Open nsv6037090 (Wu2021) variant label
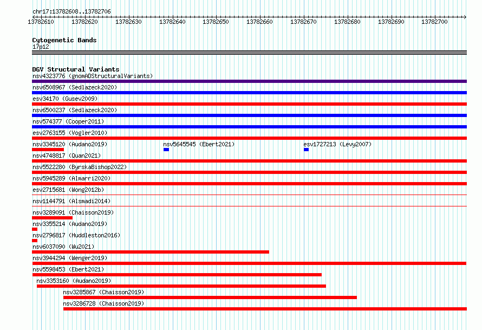The height and width of the screenshot is (330, 482). point(63,247)
